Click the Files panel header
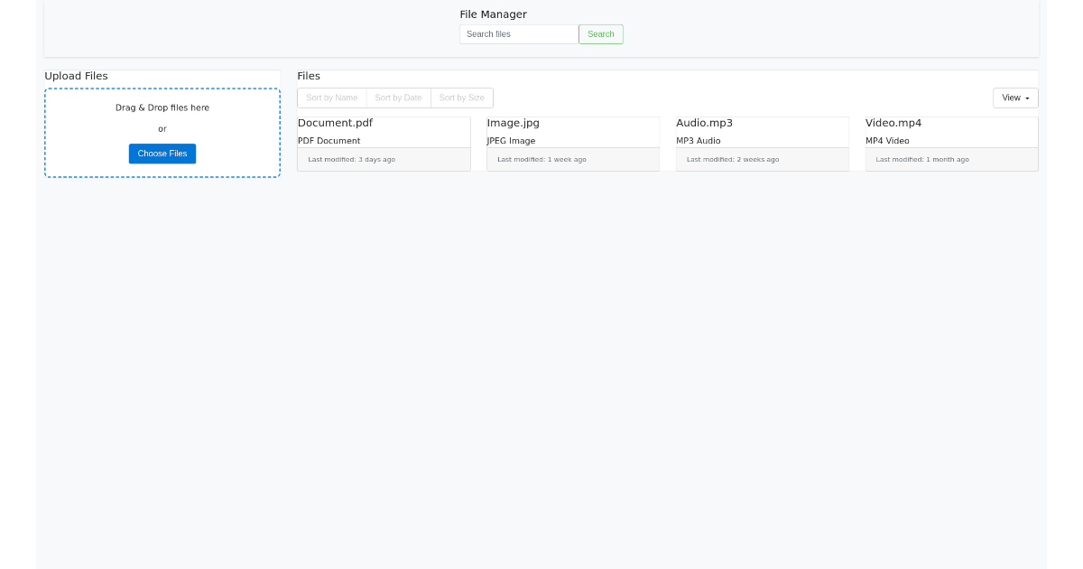Screen dimensions: 1083x569 309,76
